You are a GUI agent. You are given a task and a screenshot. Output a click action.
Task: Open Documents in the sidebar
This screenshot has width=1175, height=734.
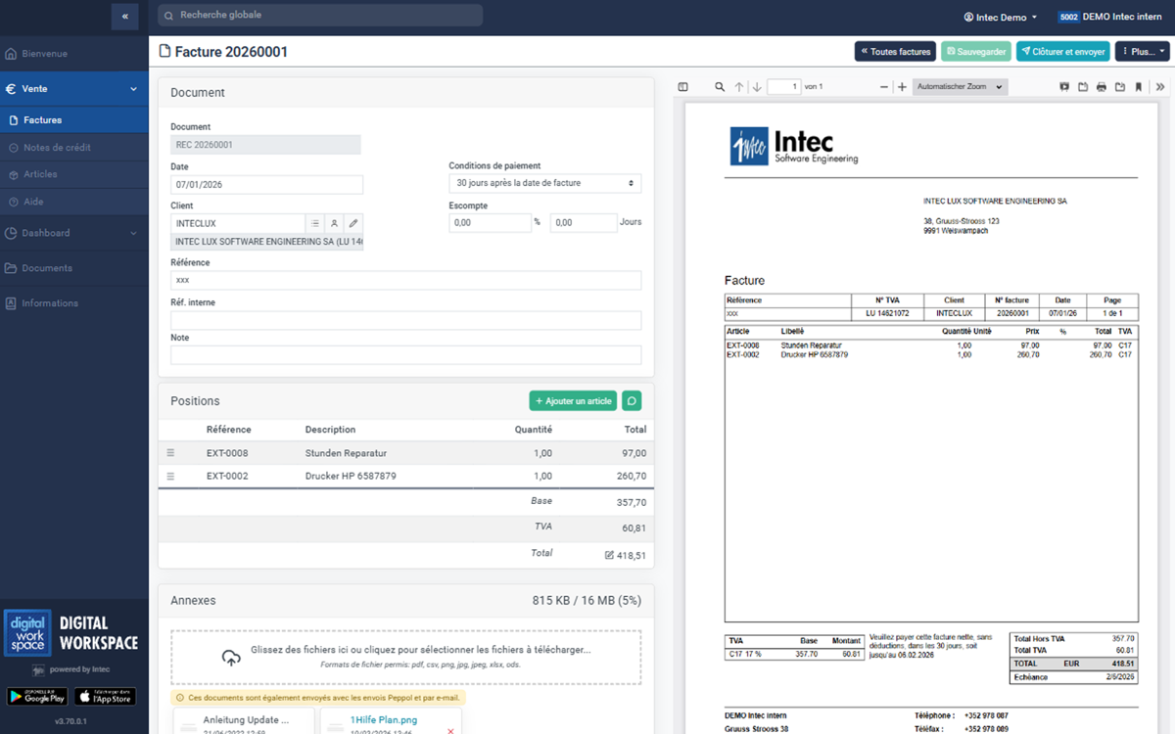pyautogui.click(x=74, y=268)
